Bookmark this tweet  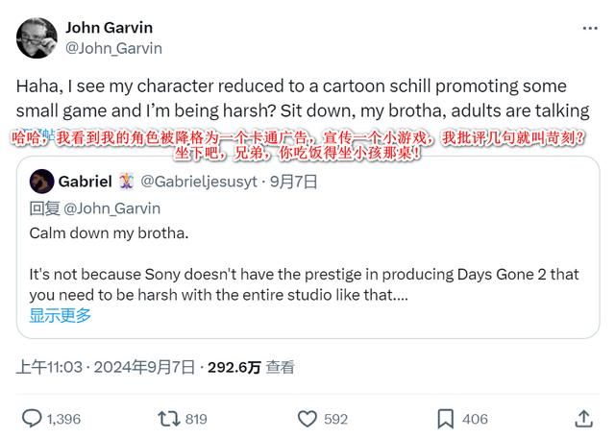446,419
